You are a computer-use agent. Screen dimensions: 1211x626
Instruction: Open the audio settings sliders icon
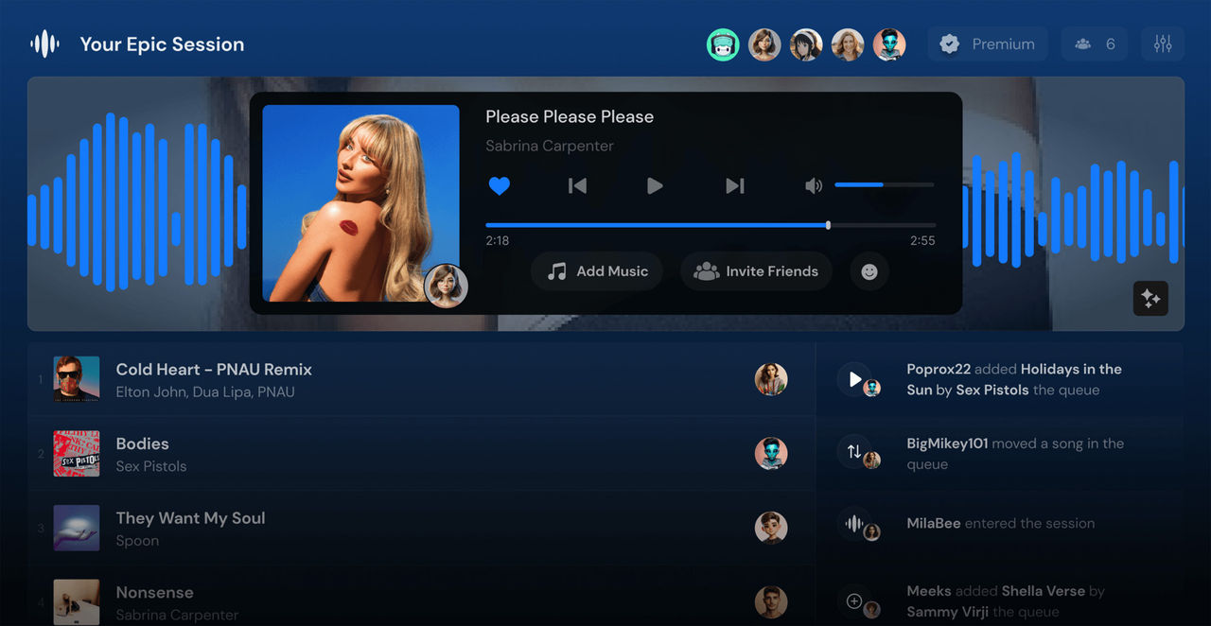click(x=1163, y=43)
